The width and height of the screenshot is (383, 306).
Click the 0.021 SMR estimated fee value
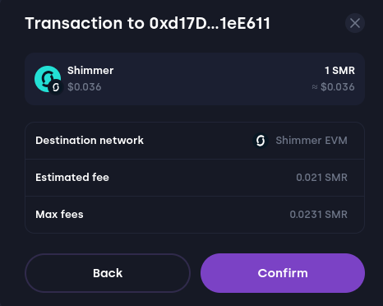[x=321, y=178]
